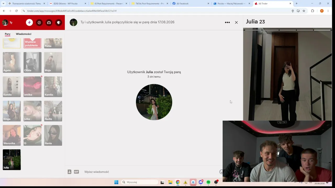Open the Explore compass icon

click(x=39, y=22)
